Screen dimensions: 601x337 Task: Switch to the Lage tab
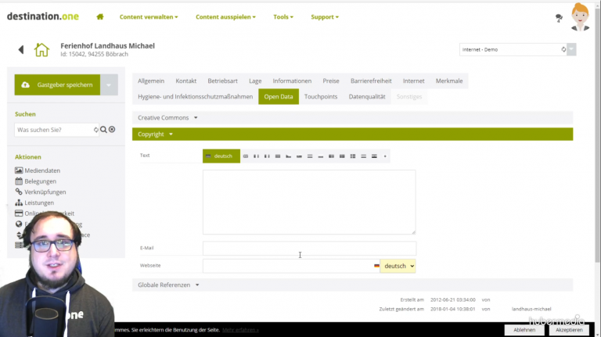tap(255, 81)
